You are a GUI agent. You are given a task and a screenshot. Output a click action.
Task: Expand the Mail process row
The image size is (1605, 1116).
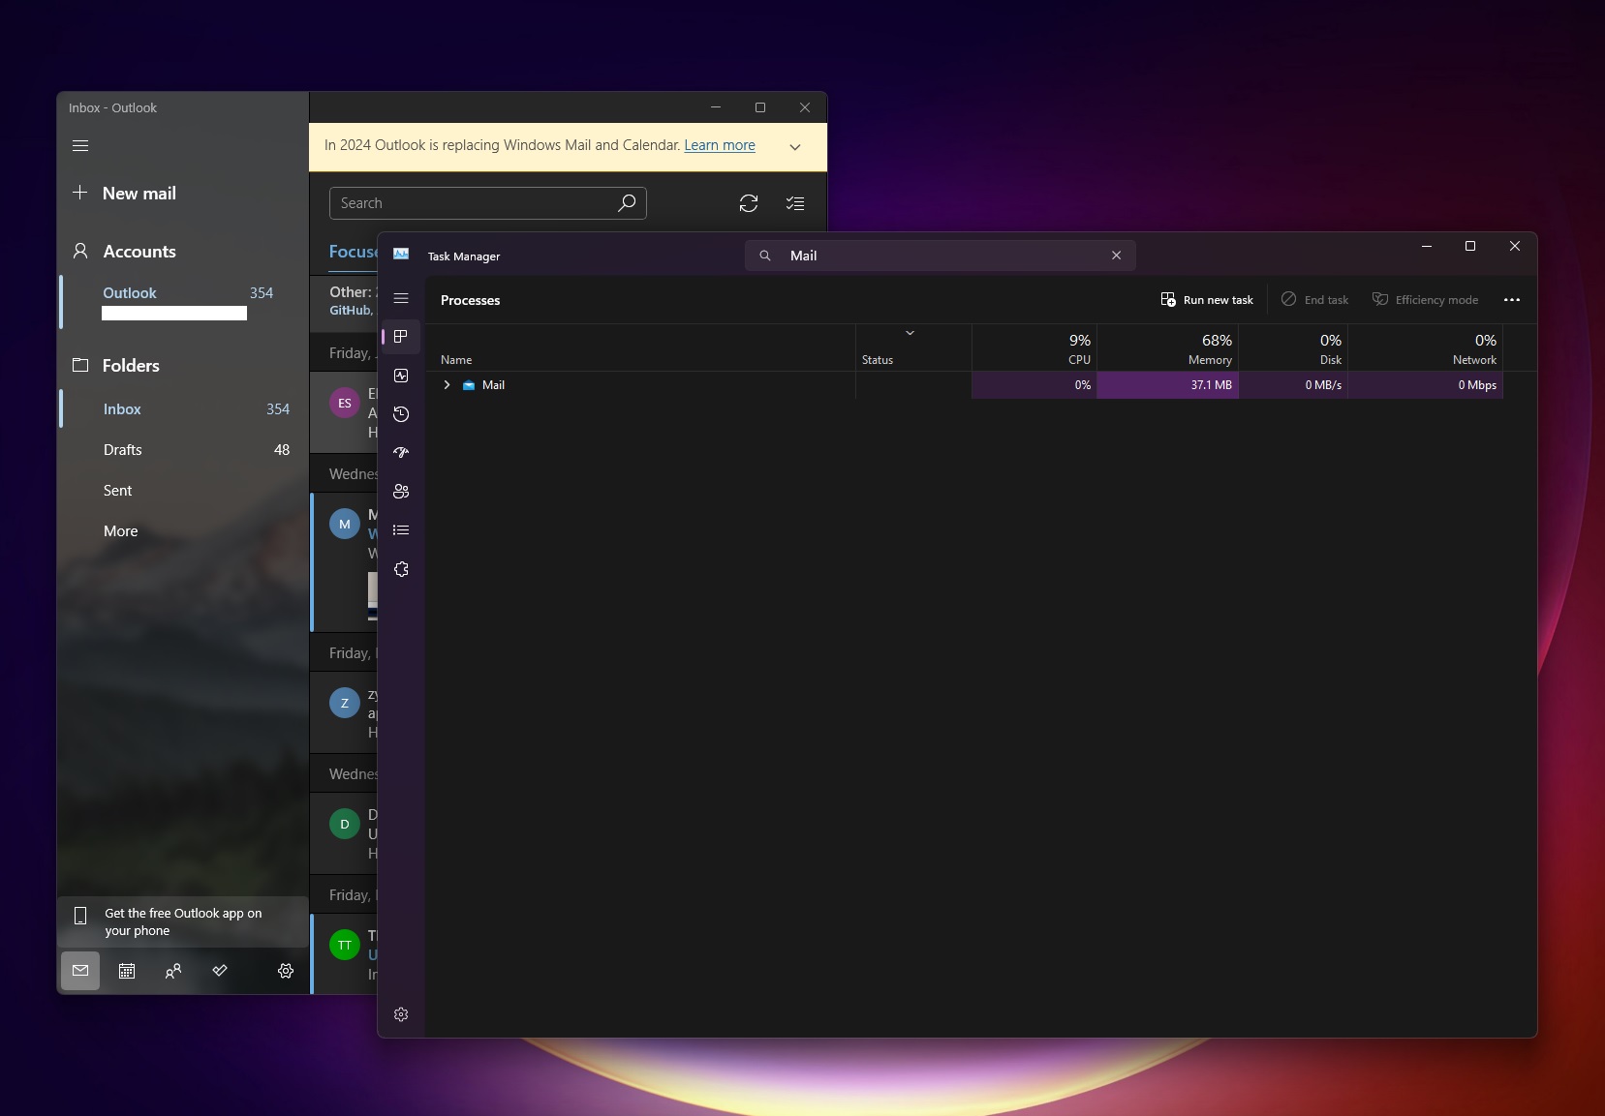pyautogui.click(x=447, y=385)
